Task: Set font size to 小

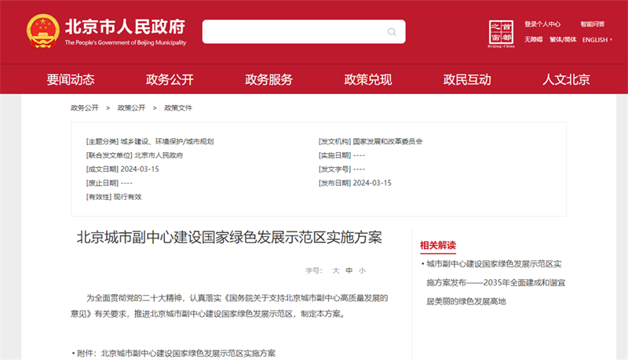Action: (362, 270)
